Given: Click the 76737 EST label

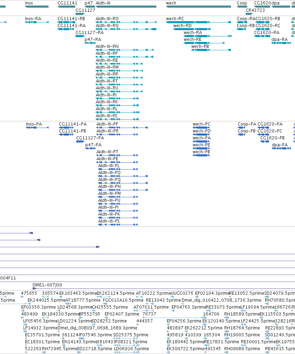Looking at the screenshot, I should coord(149,314).
